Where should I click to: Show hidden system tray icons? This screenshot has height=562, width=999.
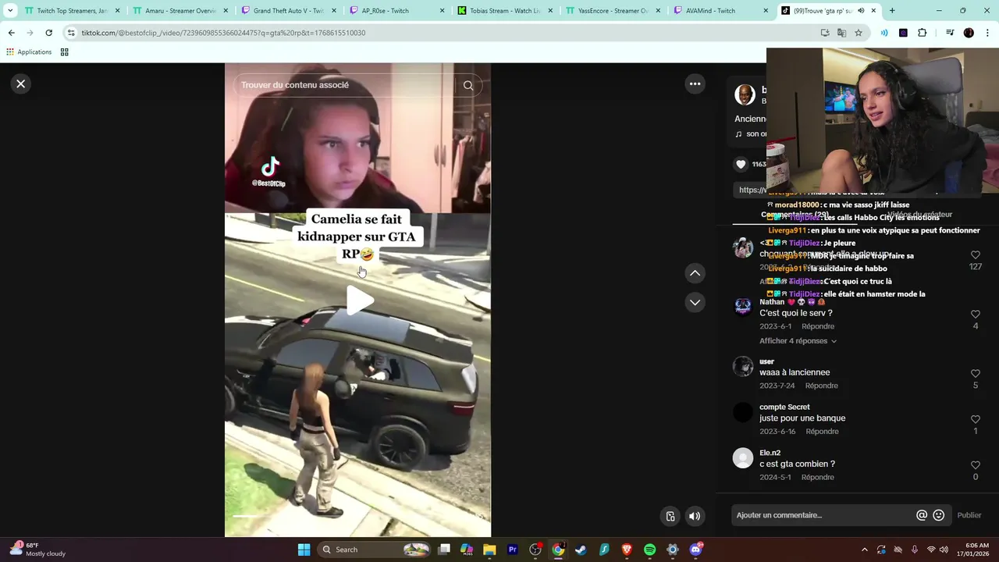click(x=864, y=550)
